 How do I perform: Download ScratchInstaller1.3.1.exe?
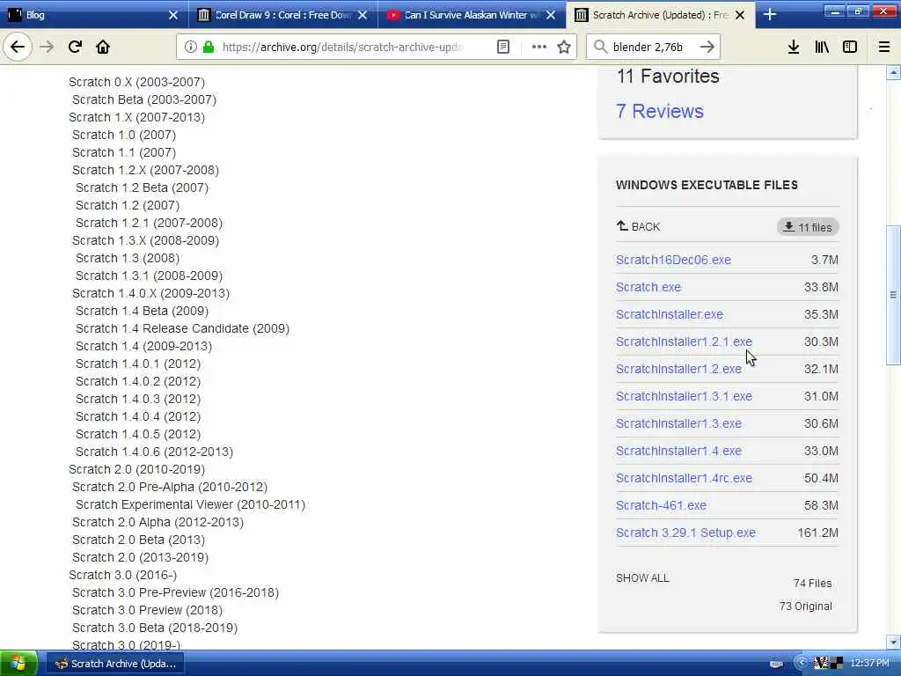(684, 396)
